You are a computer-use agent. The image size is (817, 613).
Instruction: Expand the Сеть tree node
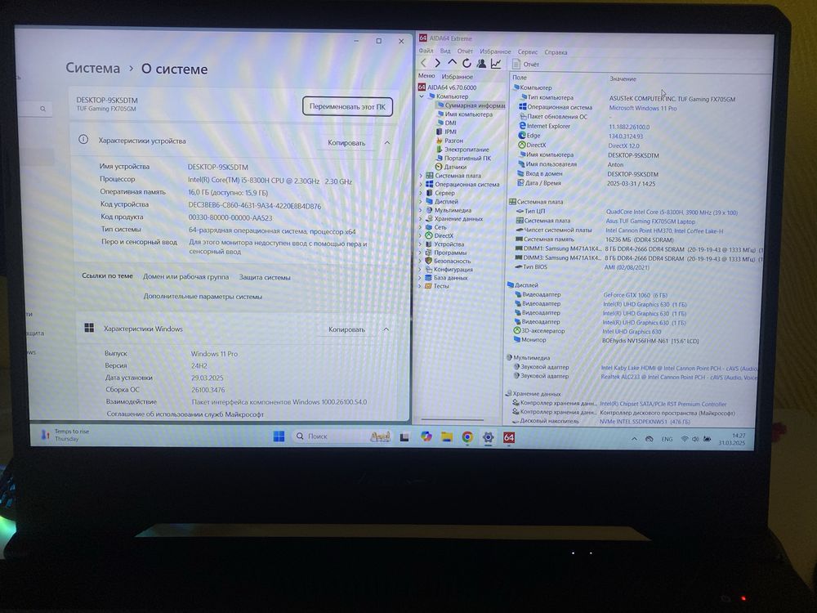point(421,226)
